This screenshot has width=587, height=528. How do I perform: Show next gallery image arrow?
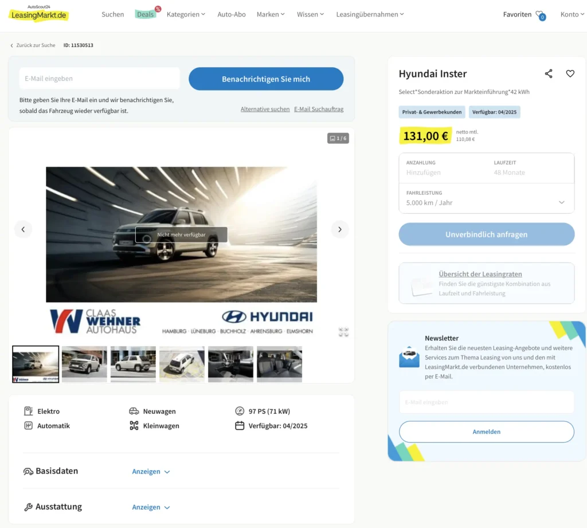click(339, 229)
